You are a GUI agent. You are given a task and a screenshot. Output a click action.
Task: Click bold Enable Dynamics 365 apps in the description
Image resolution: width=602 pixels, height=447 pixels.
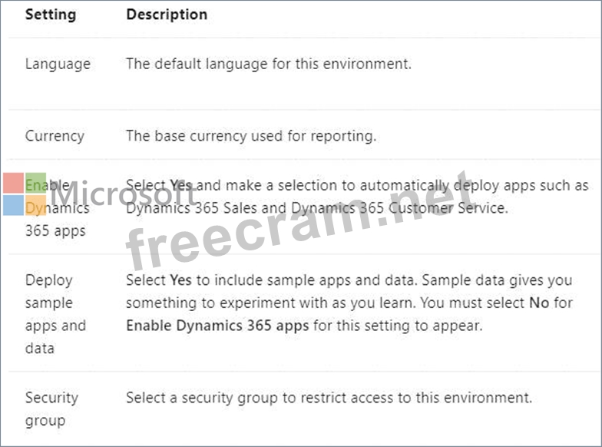[217, 325]
